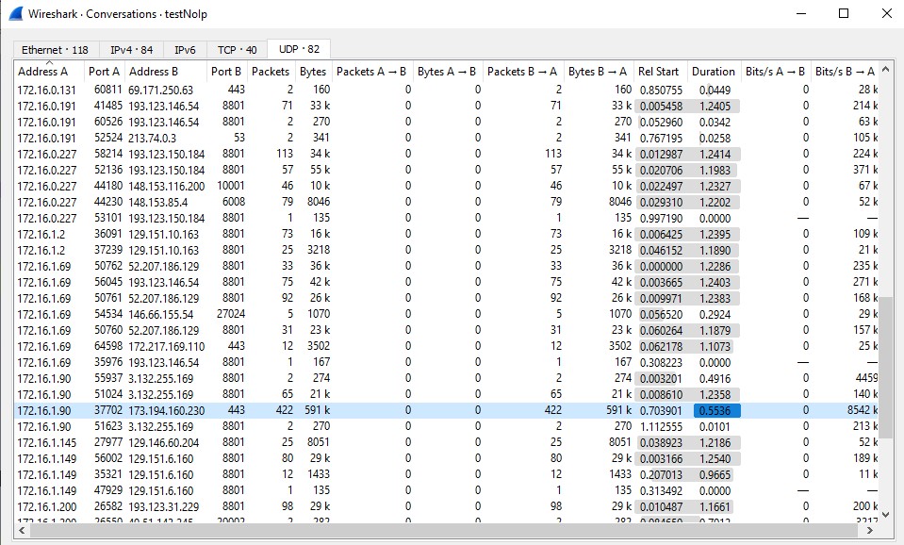Select the 172.217.169.110 address cell
The height and width of the screenshot is (545, 904).
[167, 347]
